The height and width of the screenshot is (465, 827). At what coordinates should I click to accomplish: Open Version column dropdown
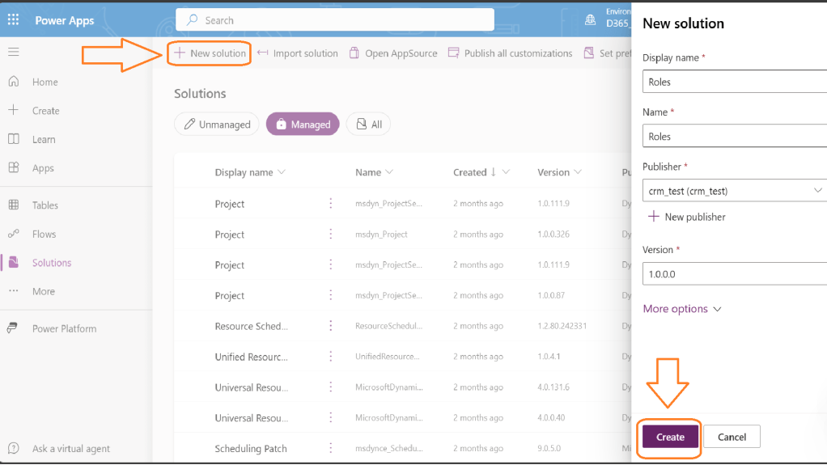[578, 172]
